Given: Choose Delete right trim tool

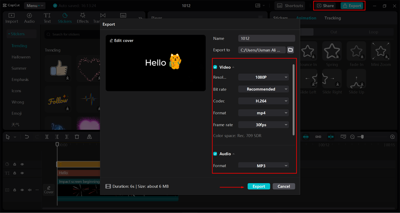Looking at the screenshot, I should pos(67,137).
